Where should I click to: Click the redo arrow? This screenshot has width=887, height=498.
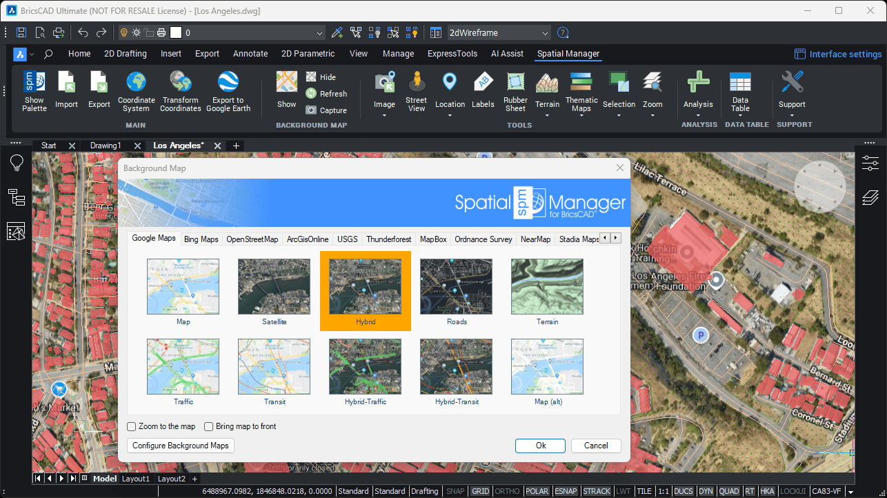101,32
